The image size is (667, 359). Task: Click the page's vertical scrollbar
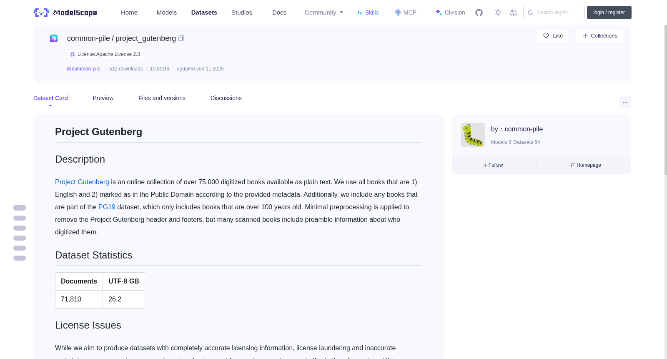(666, 100)
